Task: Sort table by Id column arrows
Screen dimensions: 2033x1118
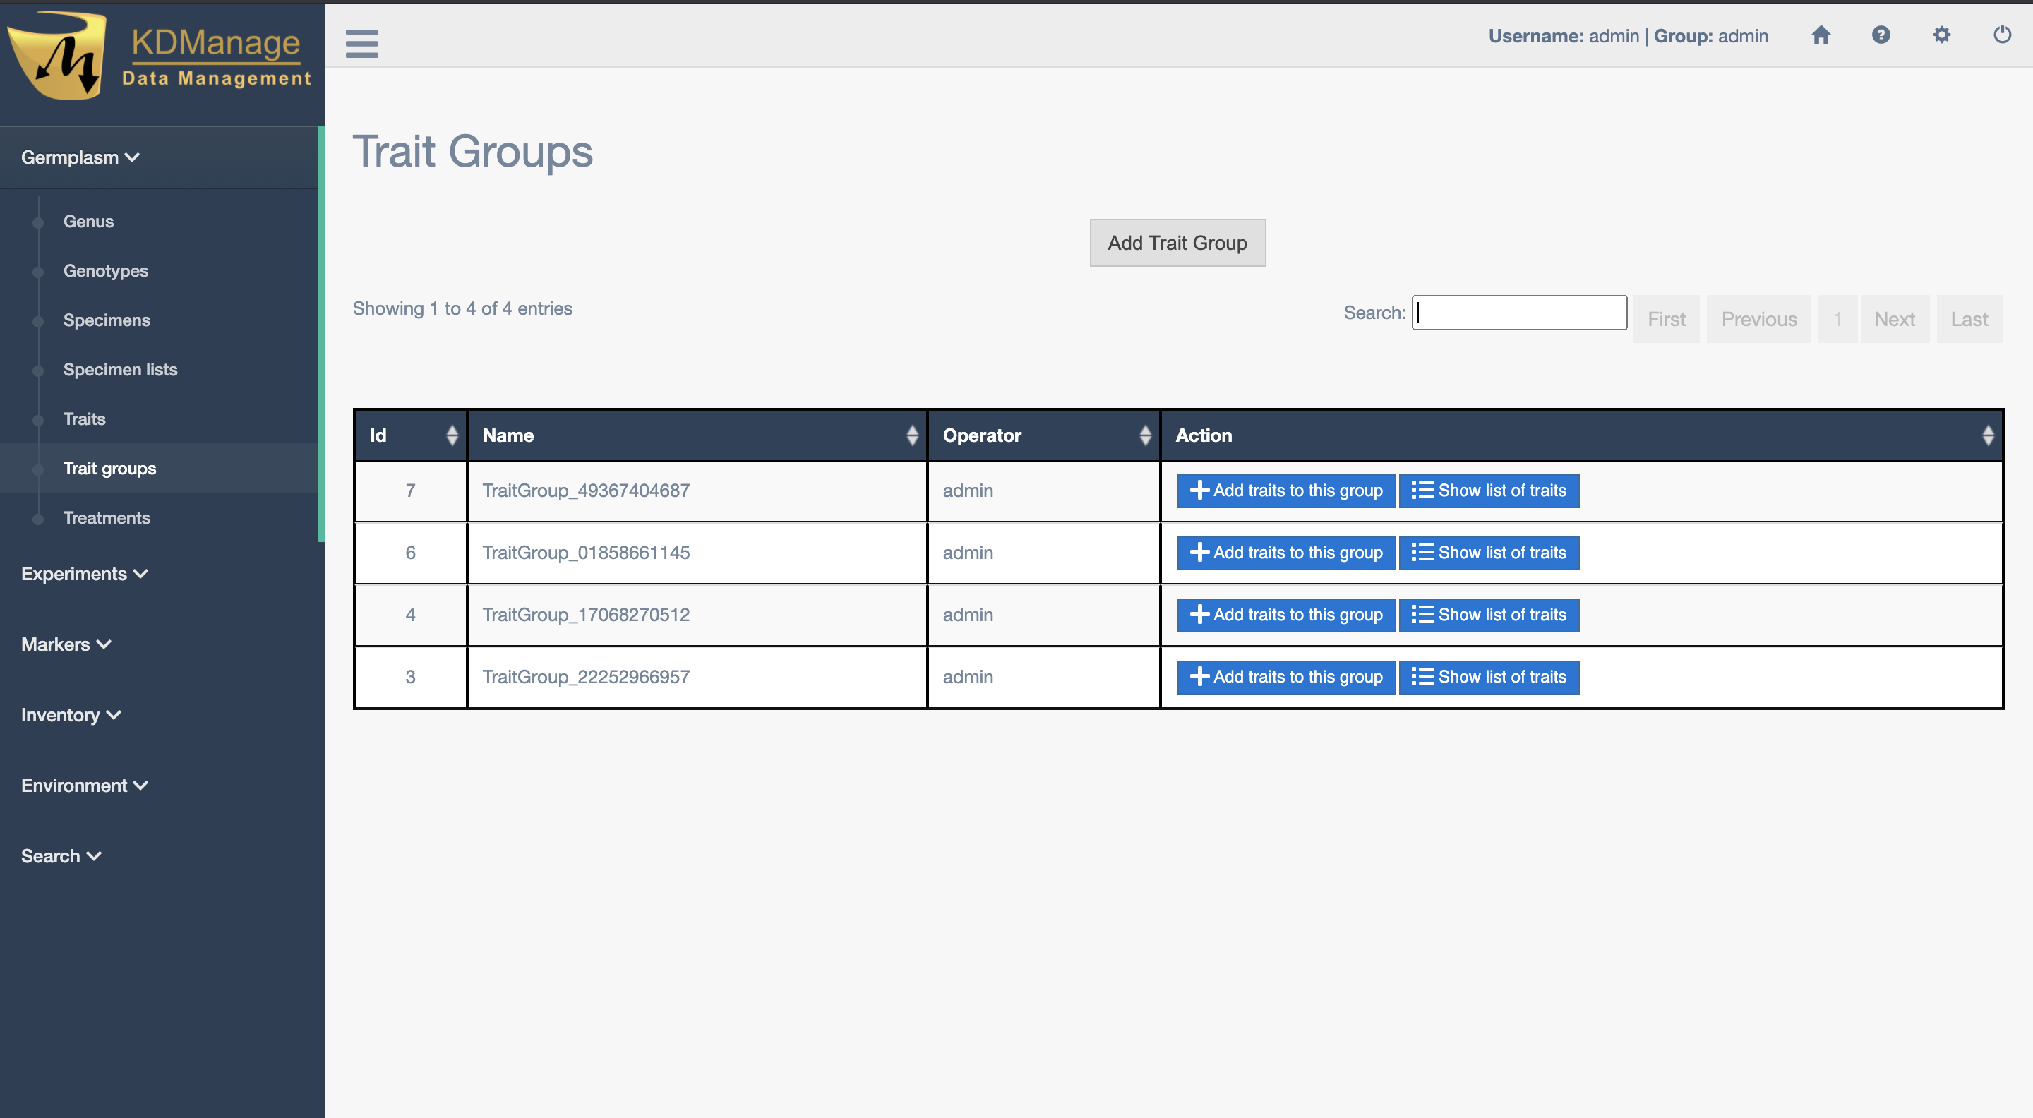Action: [x=452, y=435]
